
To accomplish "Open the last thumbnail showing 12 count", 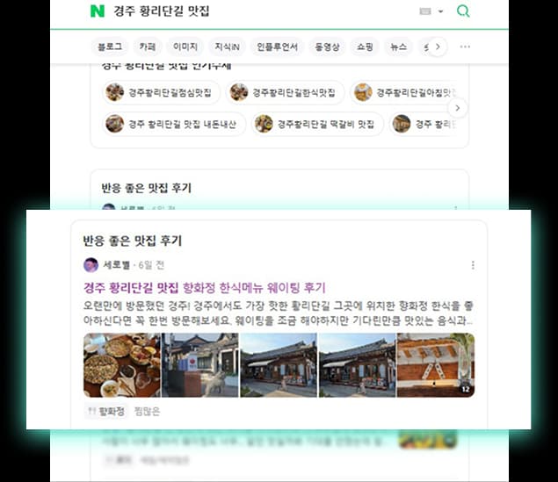I will (436, 365).
